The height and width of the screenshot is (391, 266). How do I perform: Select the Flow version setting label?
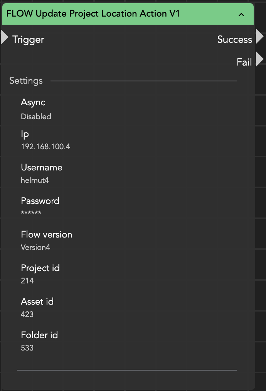(x=46, y=234)
